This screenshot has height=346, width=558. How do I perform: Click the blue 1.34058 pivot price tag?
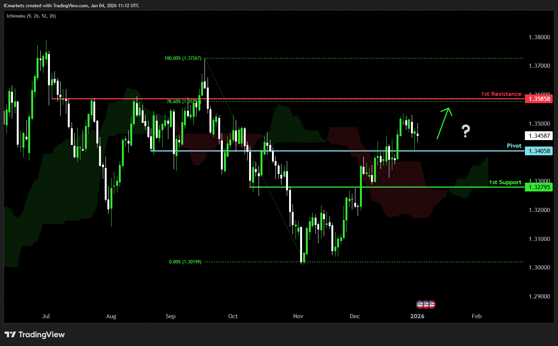(x=538, y=151)
